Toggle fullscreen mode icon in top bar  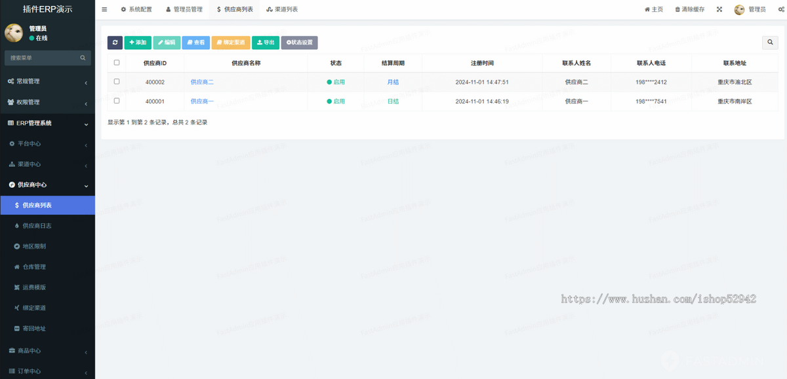click(x=719, y=10)
